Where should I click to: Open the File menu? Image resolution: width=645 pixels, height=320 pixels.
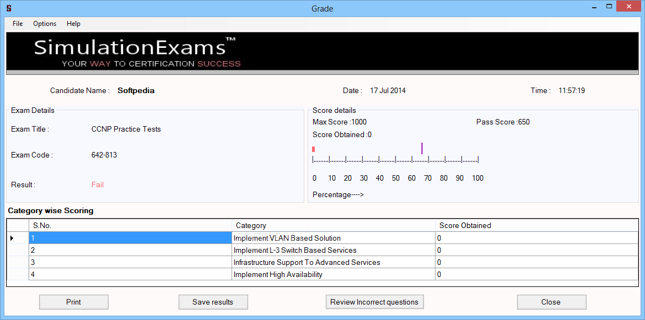[18, 24]
